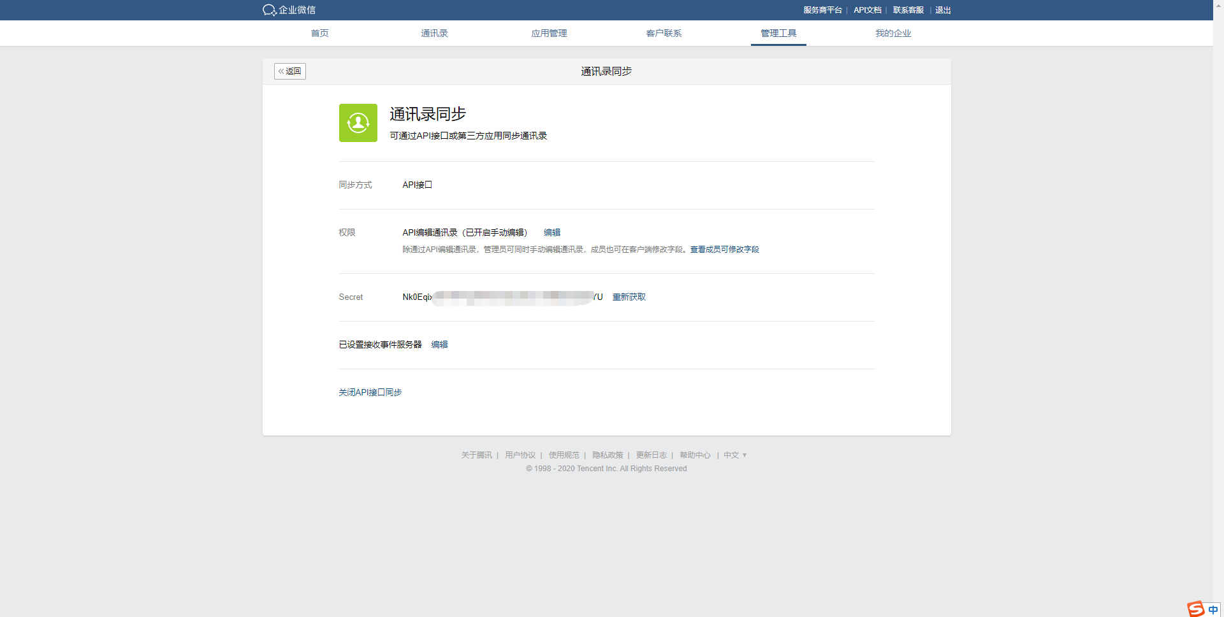The image size is (1224, 617).
Task: Open the 隐私政策 footer link
Action: [x=608, y=455]
